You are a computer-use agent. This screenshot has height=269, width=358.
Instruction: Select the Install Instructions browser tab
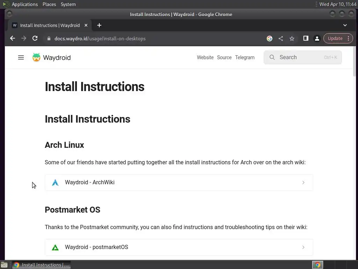(49, 25)
